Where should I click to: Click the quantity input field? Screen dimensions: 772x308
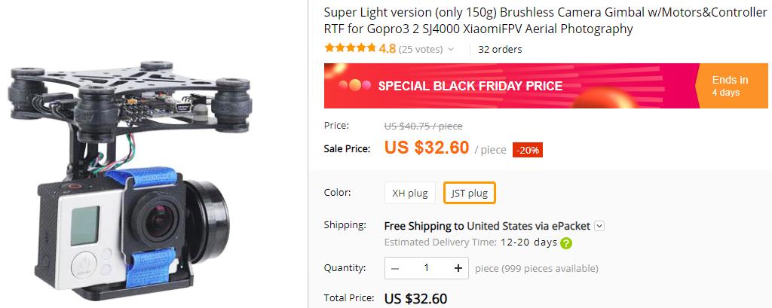click(426, 268)
